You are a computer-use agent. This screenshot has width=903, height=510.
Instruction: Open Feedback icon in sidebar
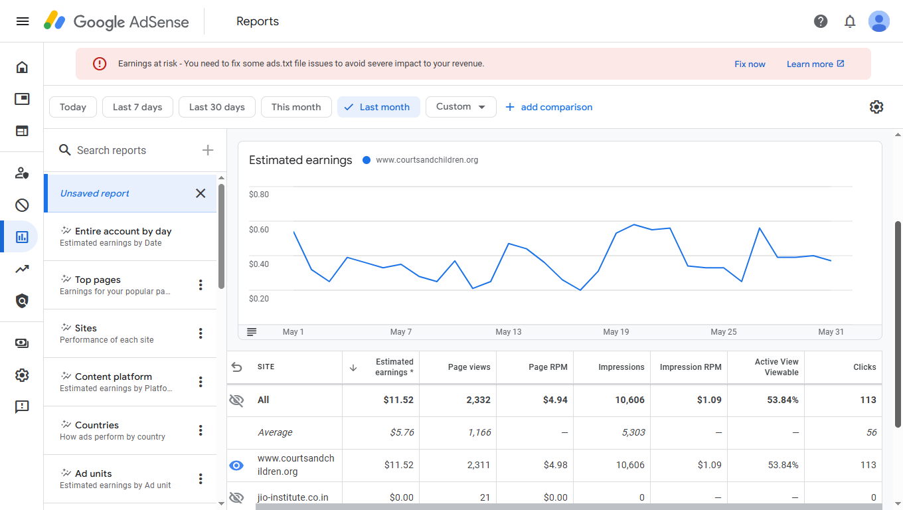click(22, 407)
